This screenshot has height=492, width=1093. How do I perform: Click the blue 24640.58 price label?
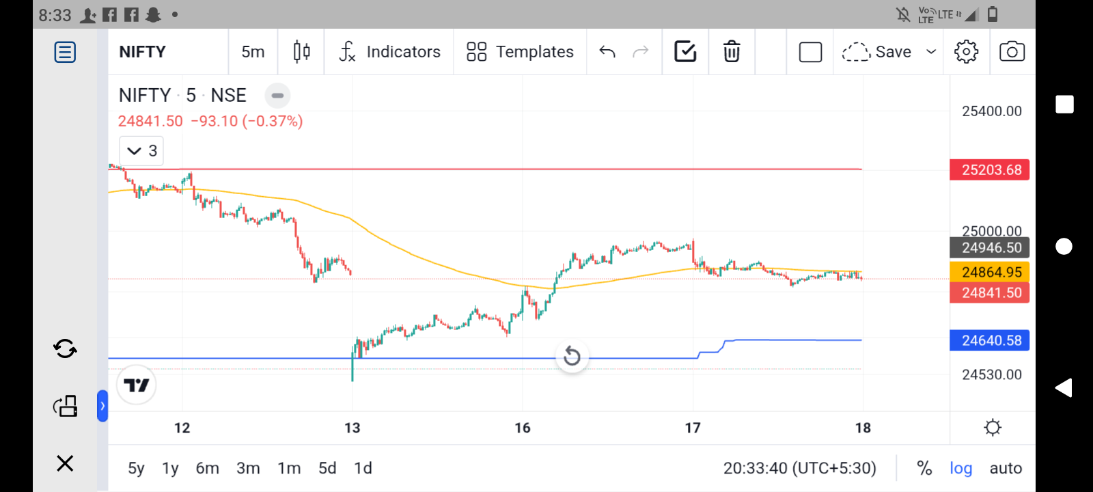[990, 340]
